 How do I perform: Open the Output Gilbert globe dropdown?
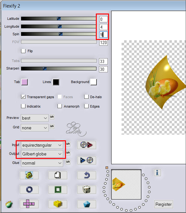[x=42, y=154]
